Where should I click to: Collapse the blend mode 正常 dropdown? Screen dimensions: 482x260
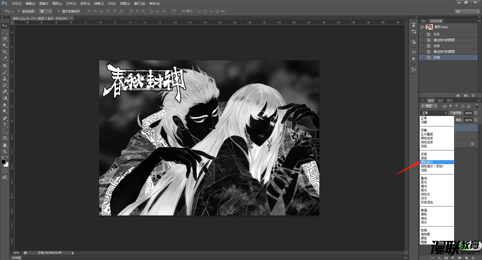point(434,113)
